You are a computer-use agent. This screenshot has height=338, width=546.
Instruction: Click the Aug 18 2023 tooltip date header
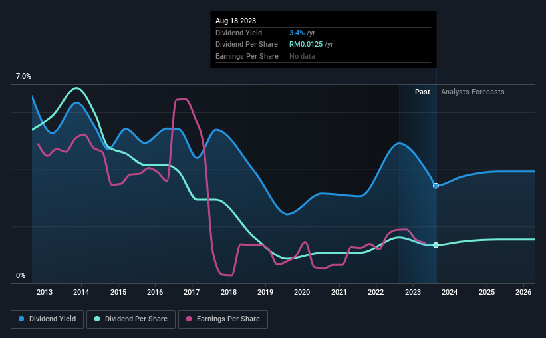(x=235, y=21)
